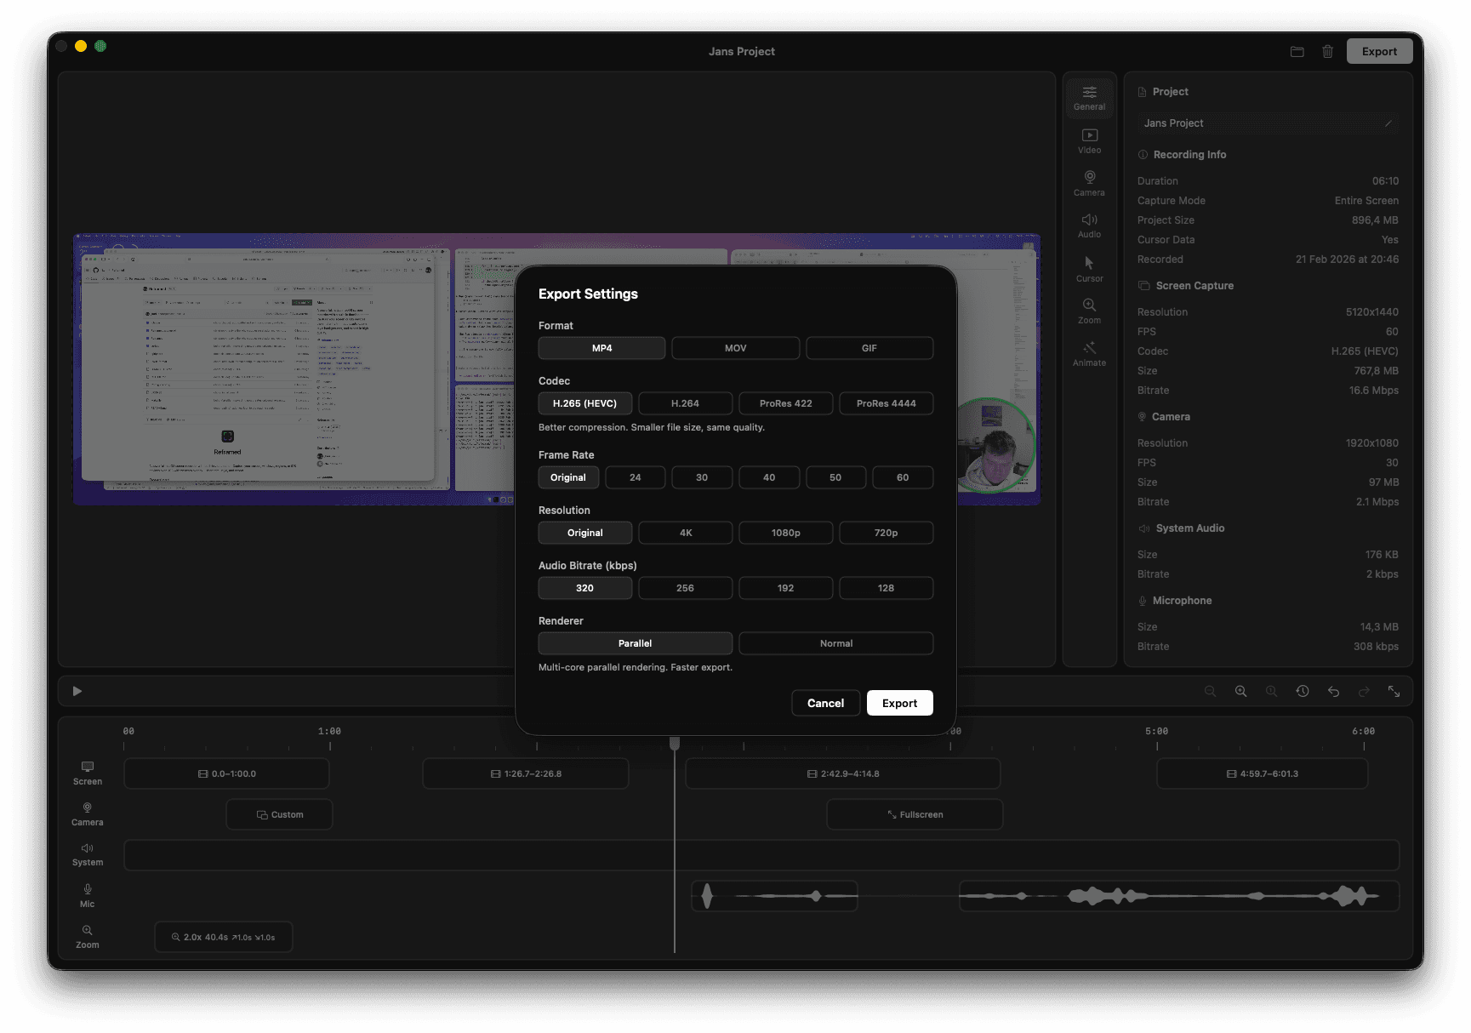This screenshot has height=1033, width=1471.
Task: Expand timeline view with diagonal arrows icon
Action: coord(1394,691)
